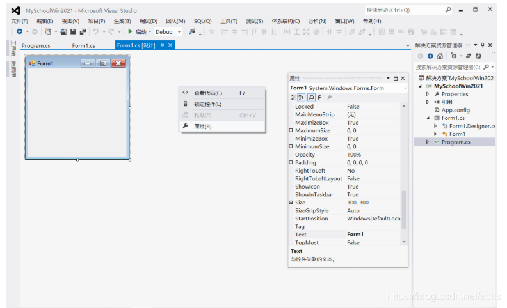Open the 窗口(W) menu
The height and width of the screenshot is (308, 507).
(x=344, y=21)
